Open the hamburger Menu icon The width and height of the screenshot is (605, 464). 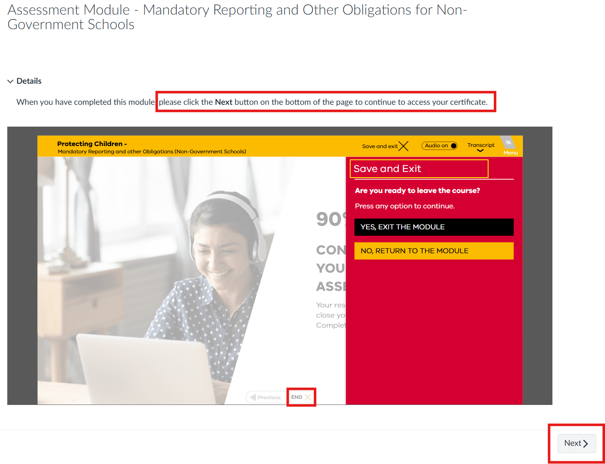pos(509,143)
